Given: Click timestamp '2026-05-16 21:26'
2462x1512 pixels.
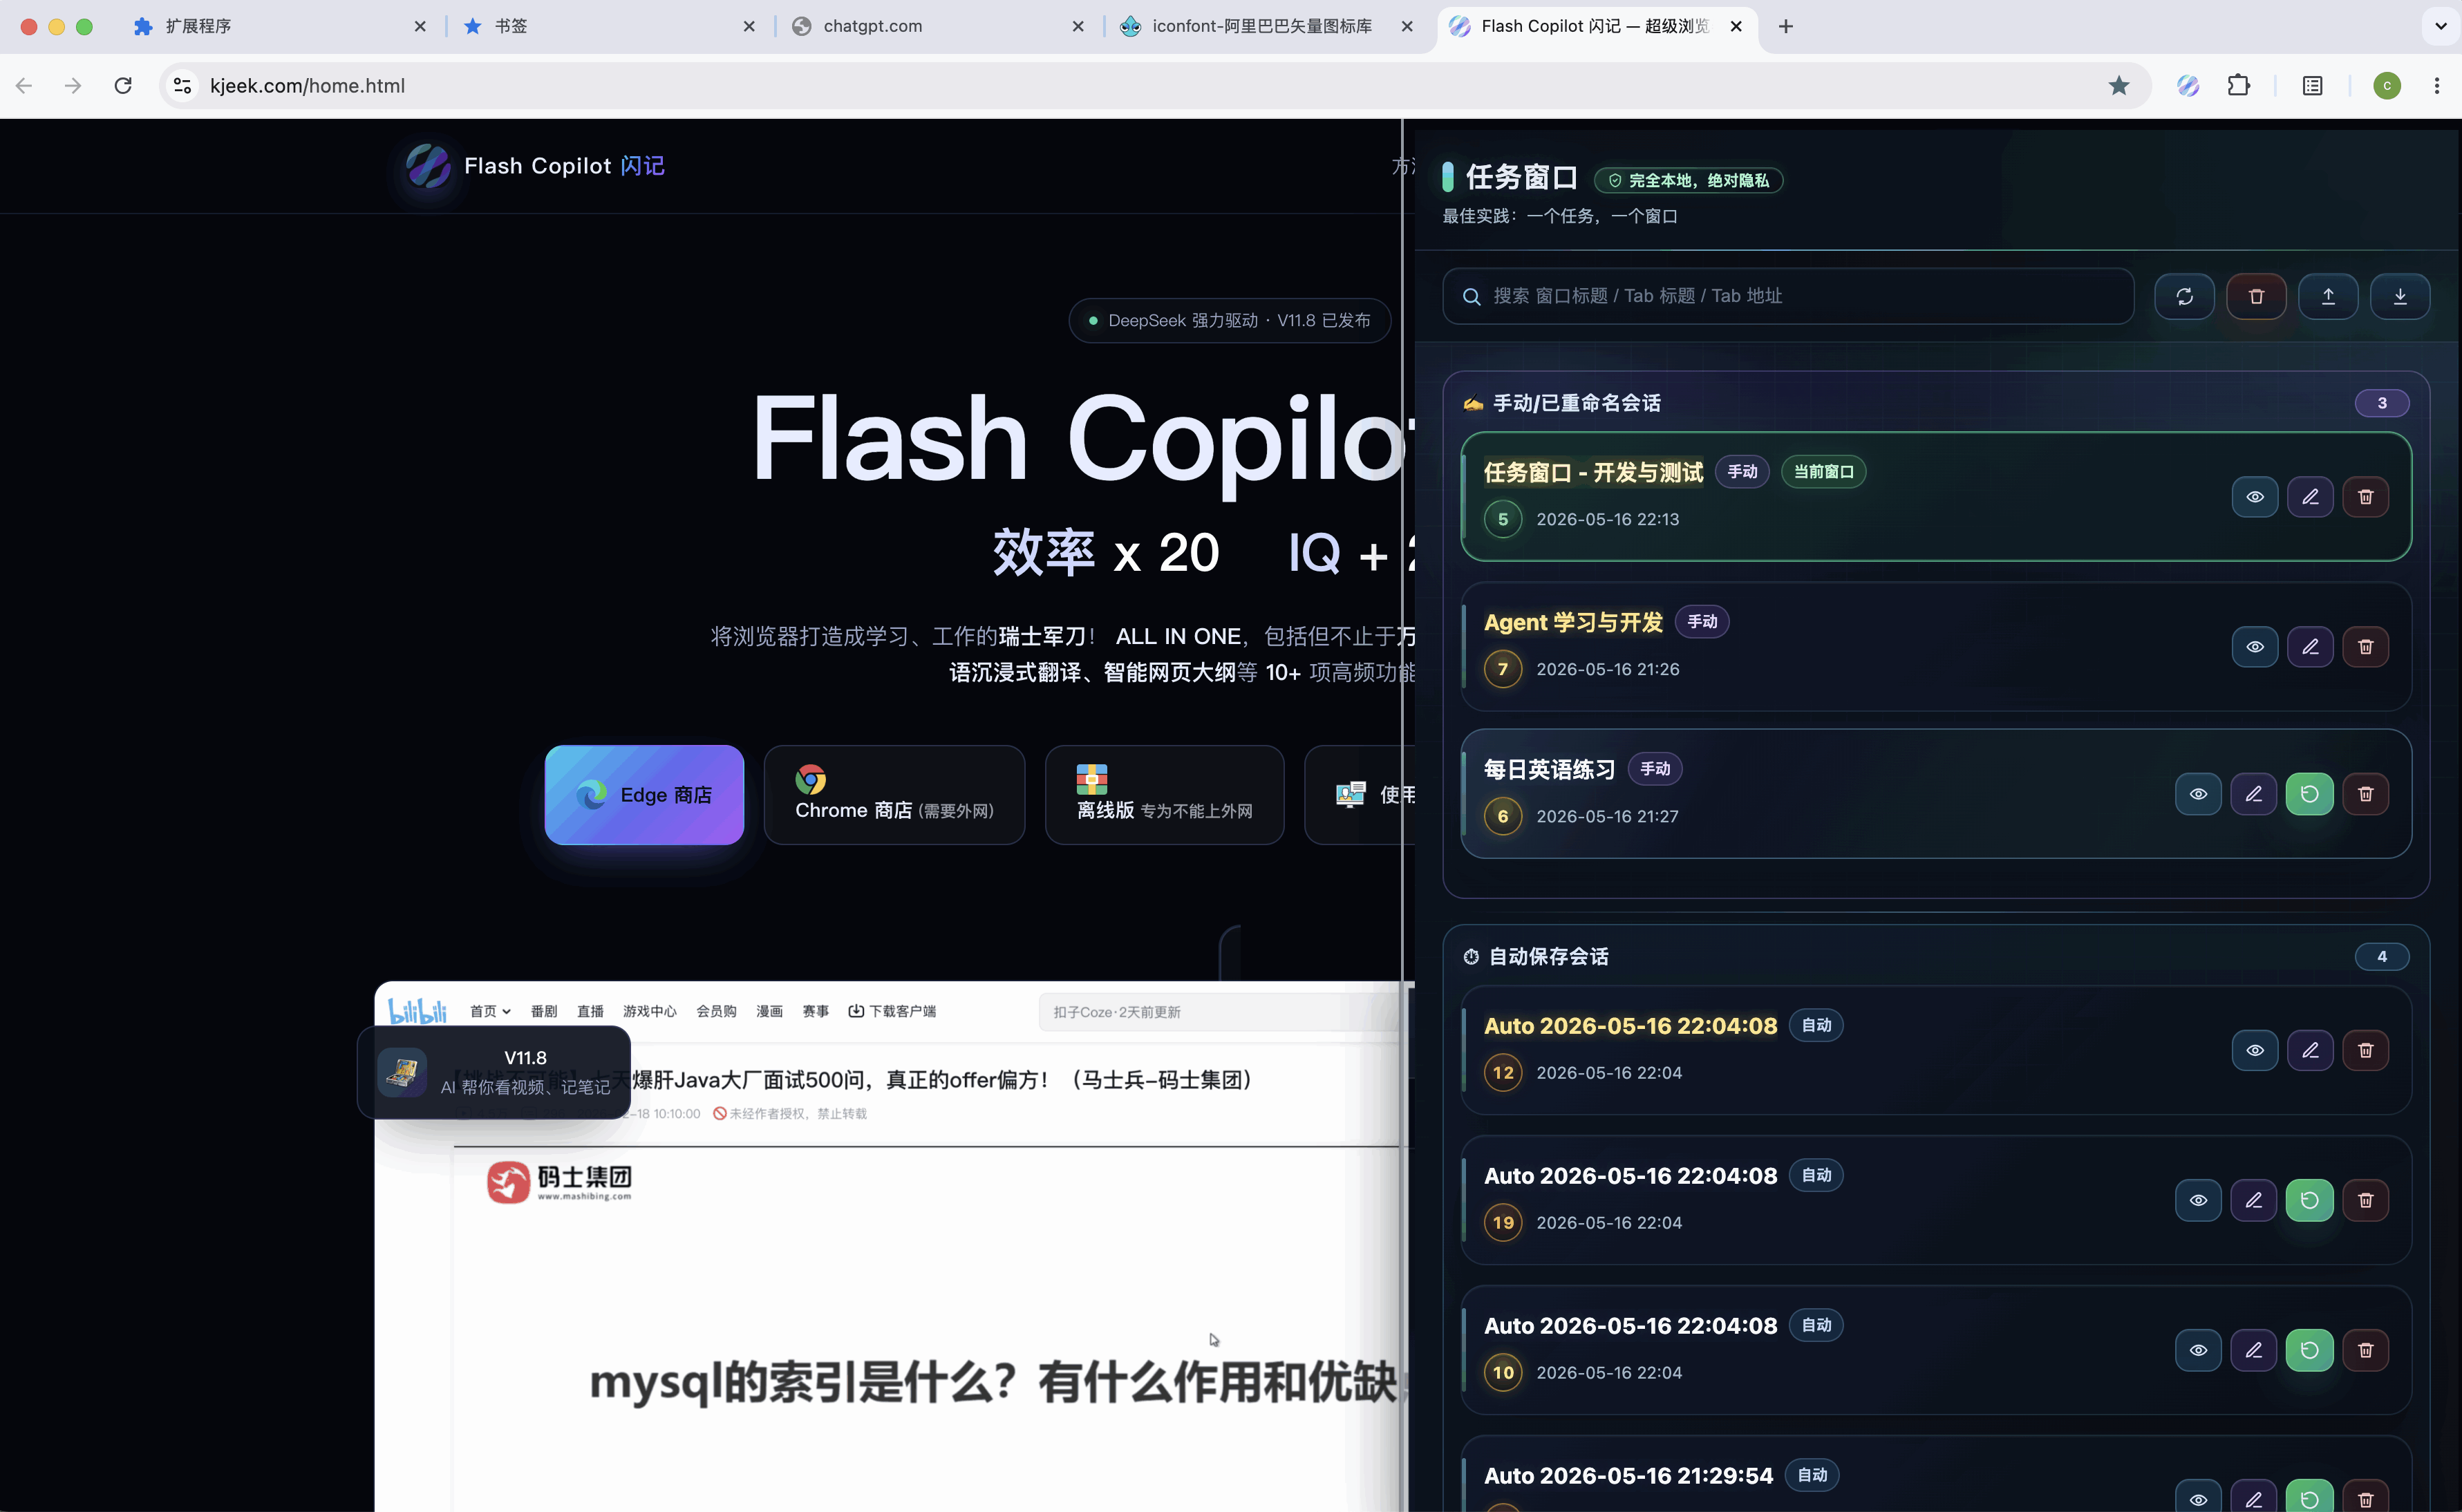Looking at the screenshot, I should click(x=1607, y=669).
